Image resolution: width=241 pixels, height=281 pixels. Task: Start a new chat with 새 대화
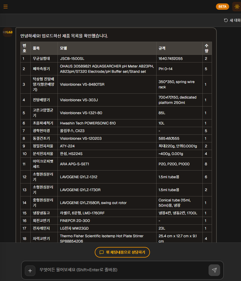232,20
